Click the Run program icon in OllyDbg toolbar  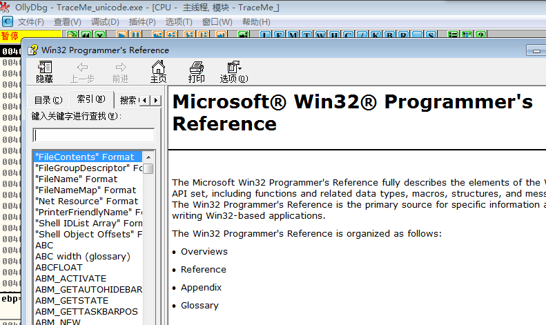(x=122, y=35)
